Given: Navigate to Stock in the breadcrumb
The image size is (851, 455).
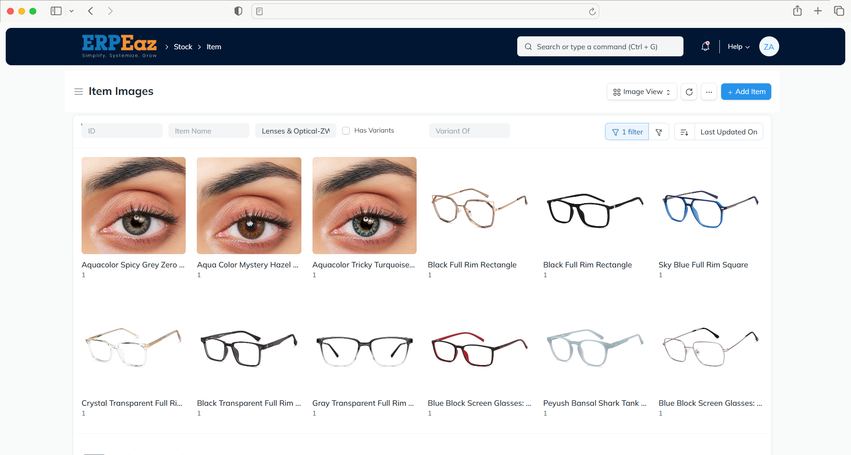Looking at the screenshot, I should click(x=183, y=46).
